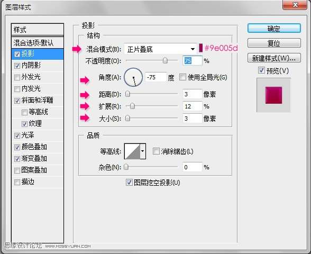Click the 复位 button

tap(274, 43)
